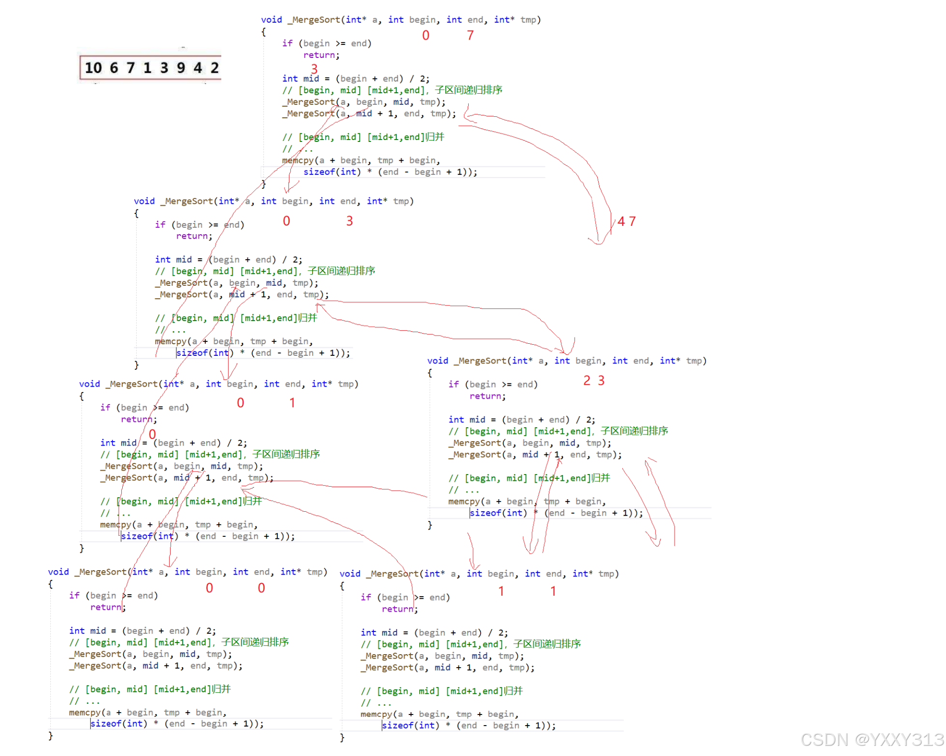946x756 pixels.
Task: Click the memcpy call in the topmost function
Action: [297, 160]
